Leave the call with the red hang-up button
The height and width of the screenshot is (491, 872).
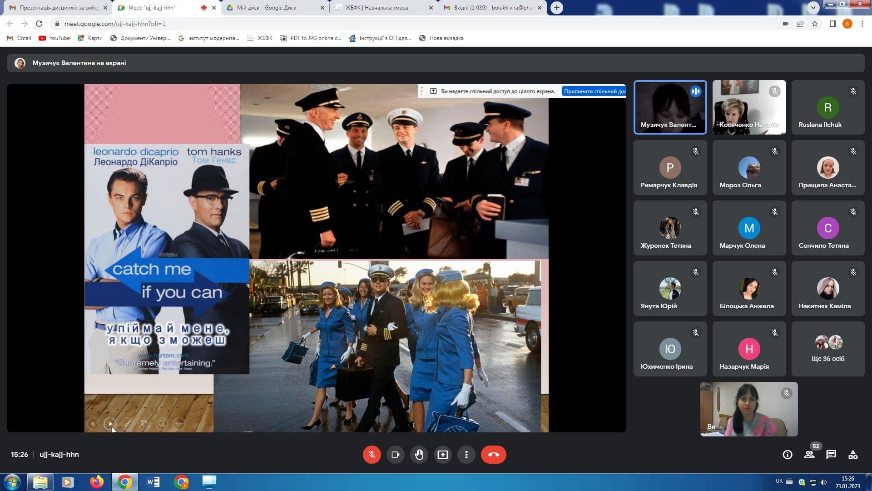pyautogui.click(x=493, y=455)
